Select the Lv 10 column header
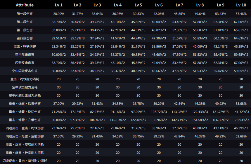The height and width of the screenshot is (164, 251). pos(241,5)
